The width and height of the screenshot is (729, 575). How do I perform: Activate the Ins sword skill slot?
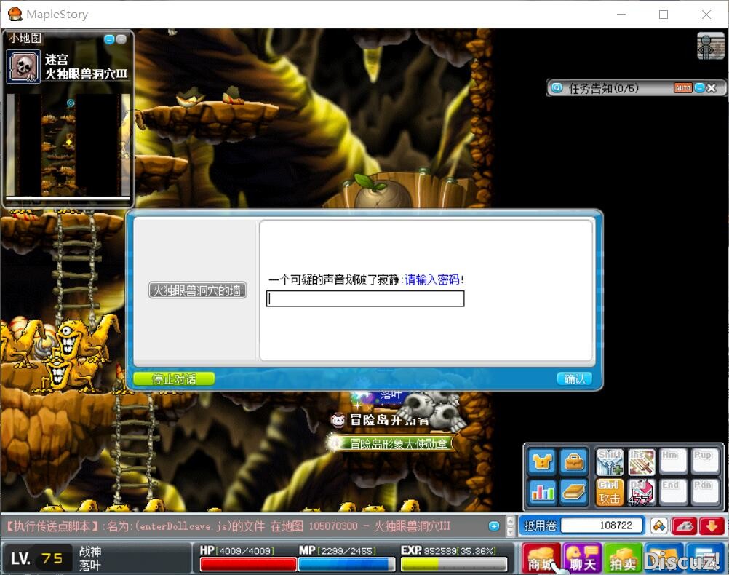[642, 462]
